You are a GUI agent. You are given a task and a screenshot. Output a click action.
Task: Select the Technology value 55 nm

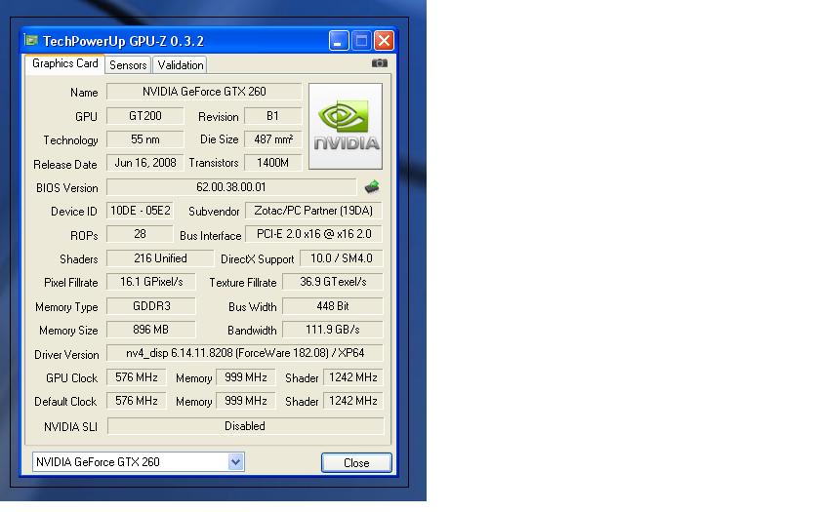pyautogui.click(x=144, y=138)
